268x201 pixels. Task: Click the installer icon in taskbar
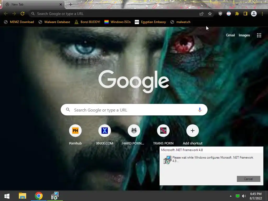55,196
